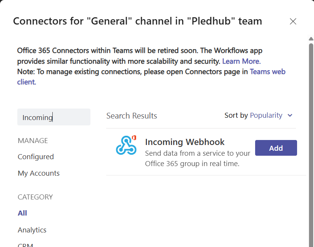Screen dimensions: 314x247
Task: Click the Search Results heading
Action: (132, 115)
